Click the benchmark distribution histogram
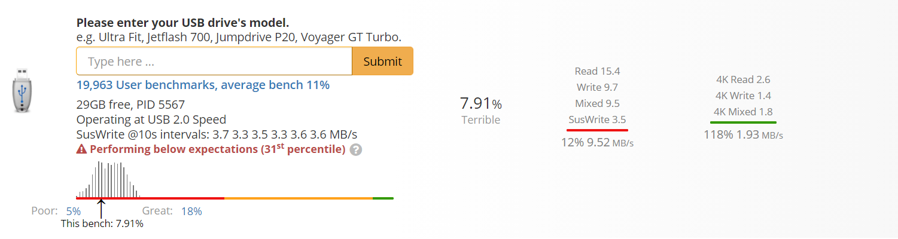 coord(108,179)
